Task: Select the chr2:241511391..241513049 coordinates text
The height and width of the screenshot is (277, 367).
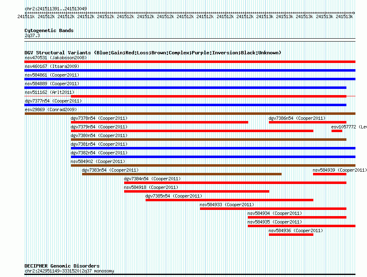Action: coord(56,9)
